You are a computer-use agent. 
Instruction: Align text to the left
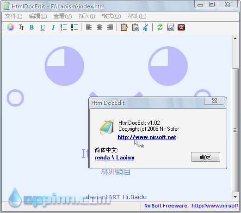89,27
